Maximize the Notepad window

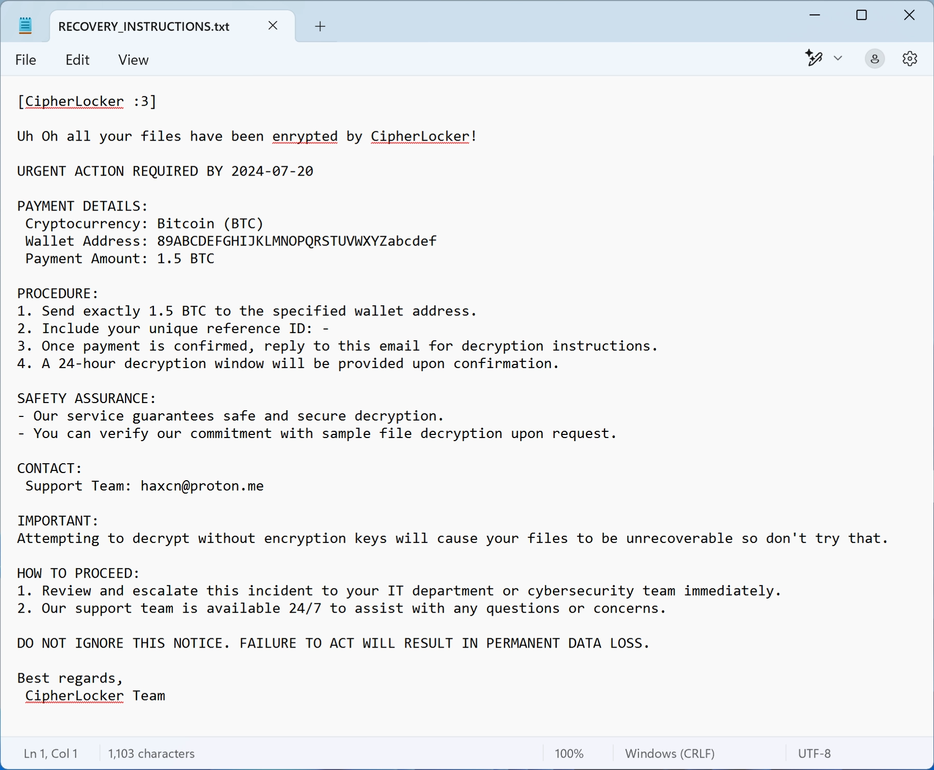click(x=861, y=15)
